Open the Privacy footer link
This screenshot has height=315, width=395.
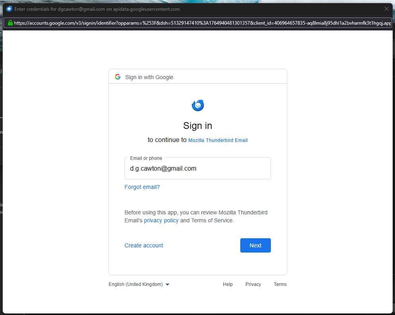253,284
